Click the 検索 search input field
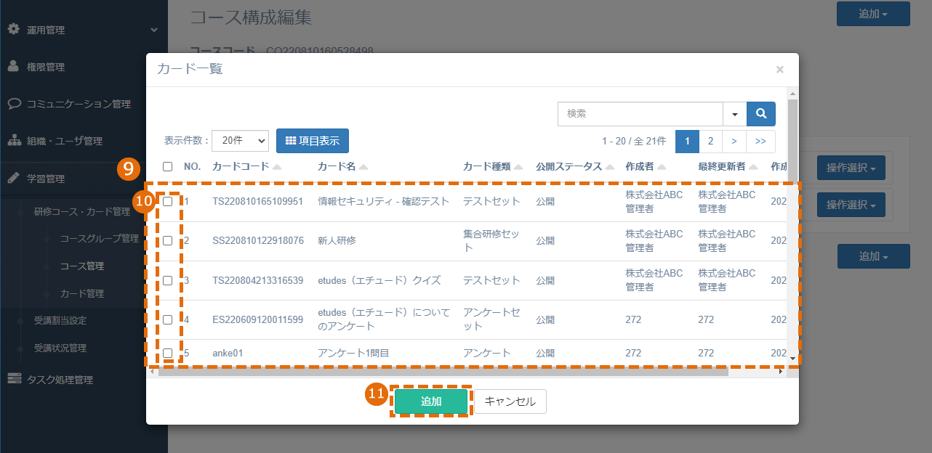 (640, 114)
